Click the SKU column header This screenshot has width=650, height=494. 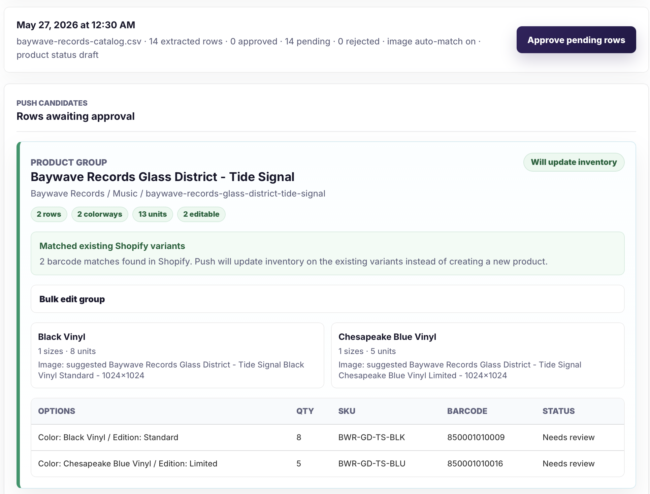click(x=347, y=411)
